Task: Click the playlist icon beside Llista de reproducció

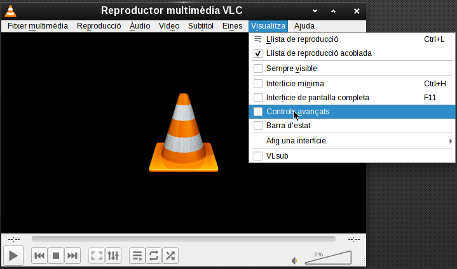Action: point(258,39)
